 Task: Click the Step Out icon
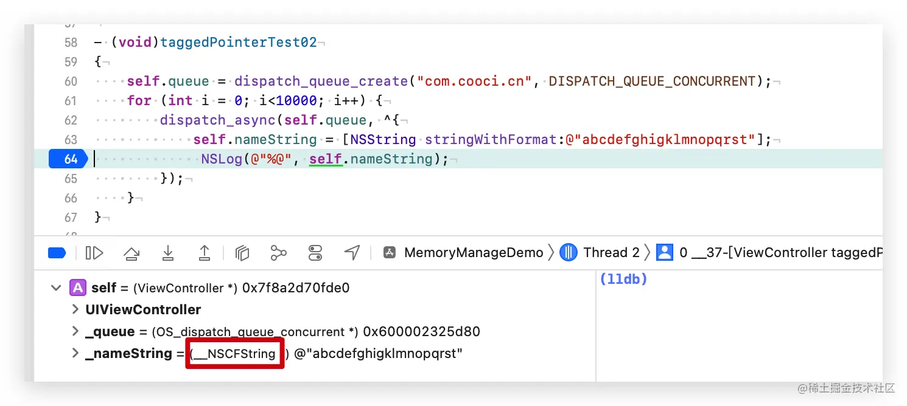[204, 252]
